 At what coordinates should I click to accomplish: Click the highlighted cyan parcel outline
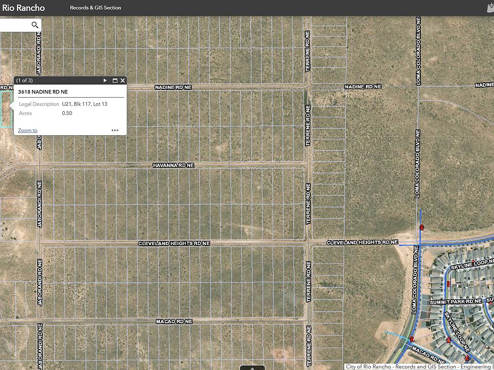pyautogui.click(x=6, y=109)
